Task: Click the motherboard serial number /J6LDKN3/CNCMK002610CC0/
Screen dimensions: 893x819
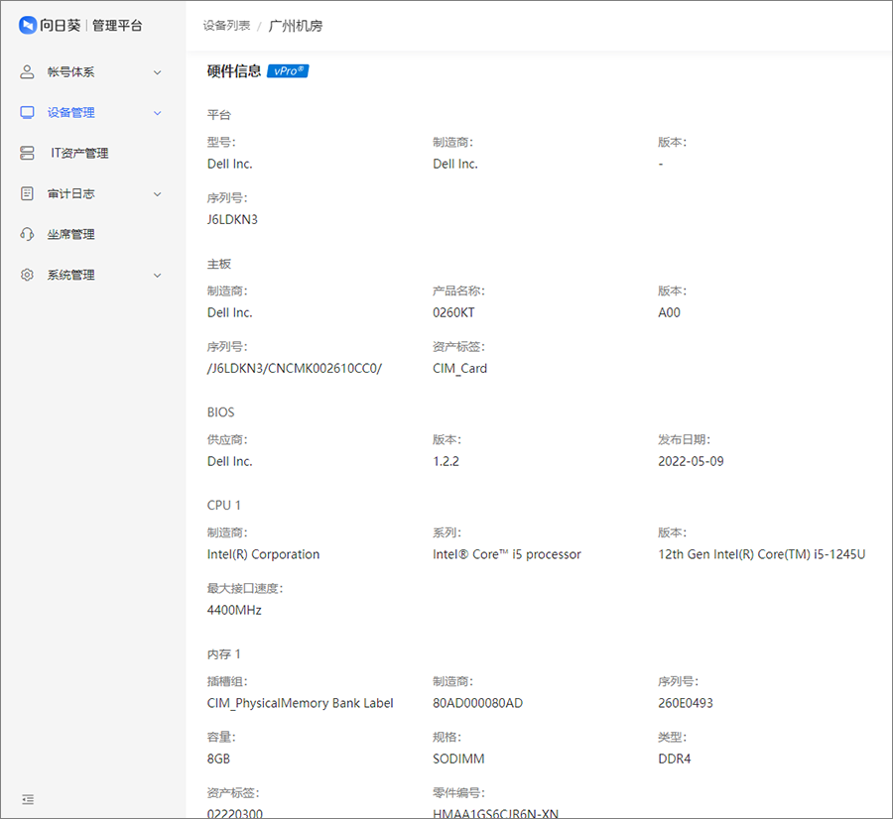Action: 294,368
